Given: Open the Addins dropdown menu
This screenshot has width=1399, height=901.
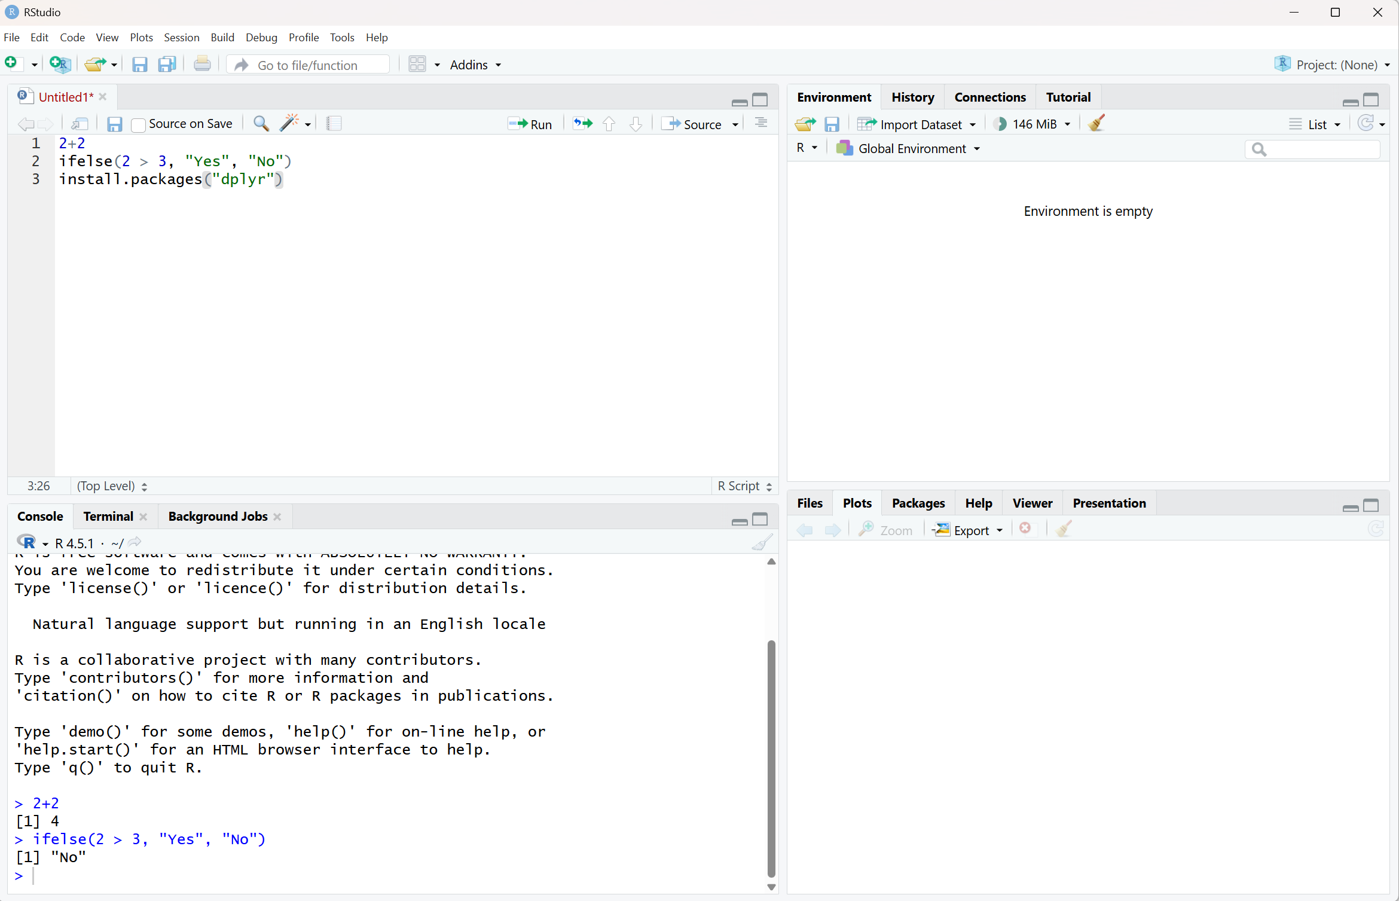Looking at the screenshot, I should tap(475, 65).
